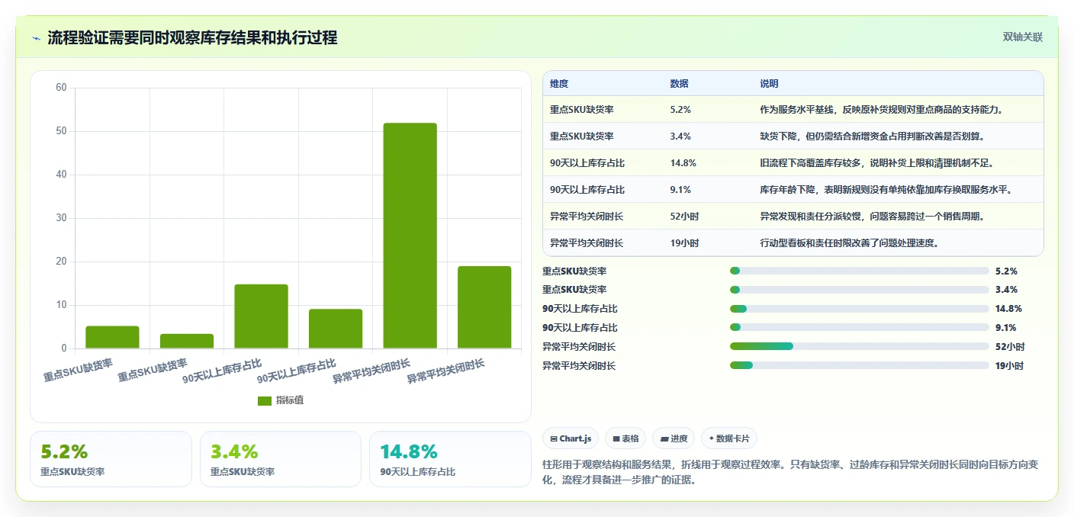Click the lightning icon beside the card title
1074x517 pixels.
[37, 38]
